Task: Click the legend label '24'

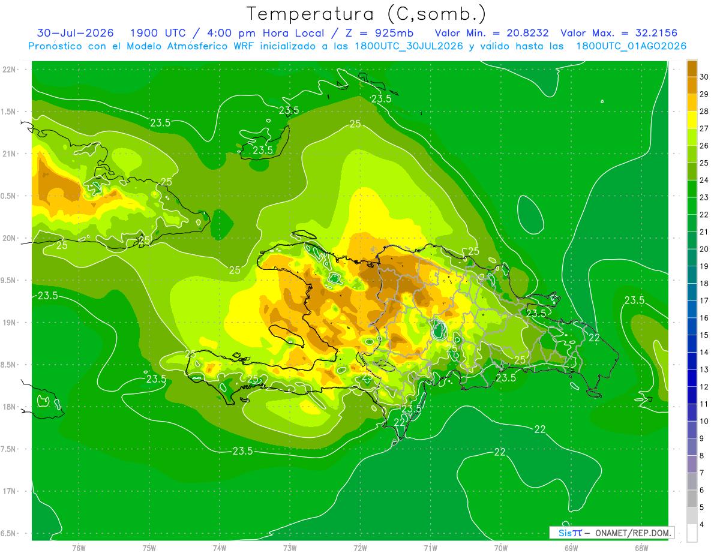Action: pyautogui.click(x=704, y=180)
